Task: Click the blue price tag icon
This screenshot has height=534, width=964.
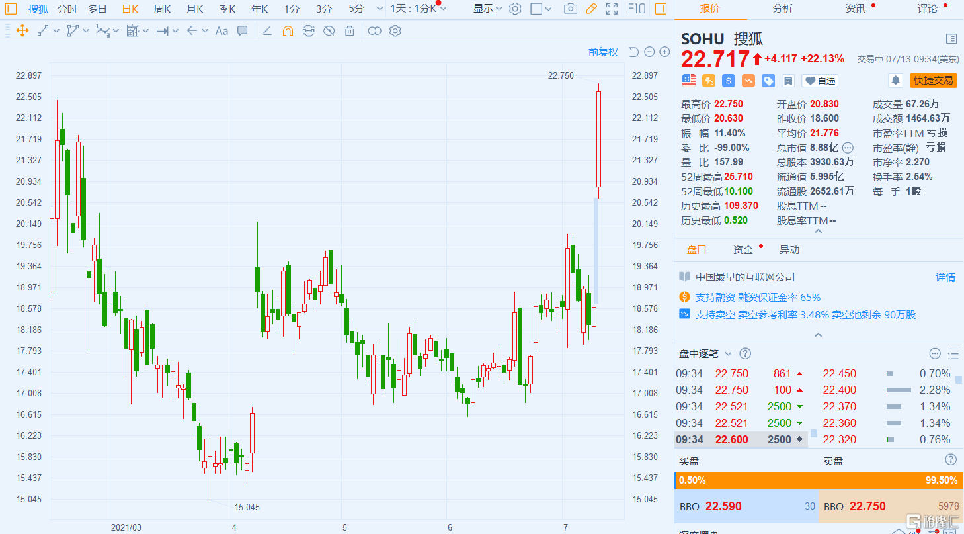Action: tap(768, 81)
